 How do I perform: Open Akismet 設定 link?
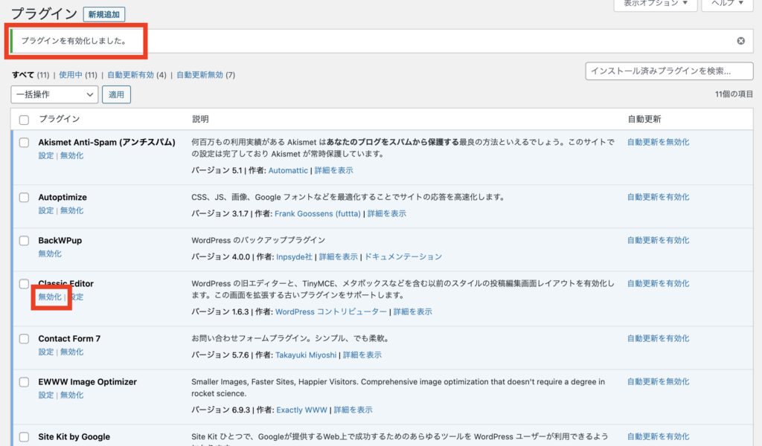click(x=46, y=156)
